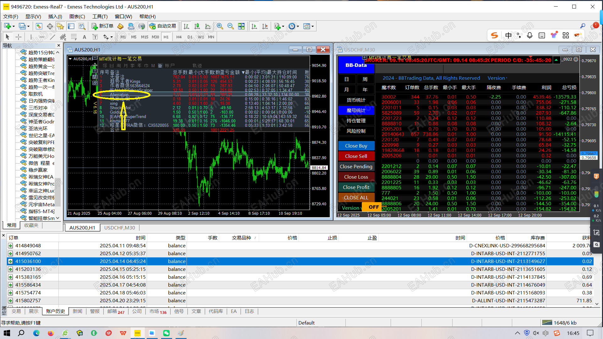The height and width of the screenshot is (339, 603).
Task: Open the 图表(C) menu
Action: point(77,16)
